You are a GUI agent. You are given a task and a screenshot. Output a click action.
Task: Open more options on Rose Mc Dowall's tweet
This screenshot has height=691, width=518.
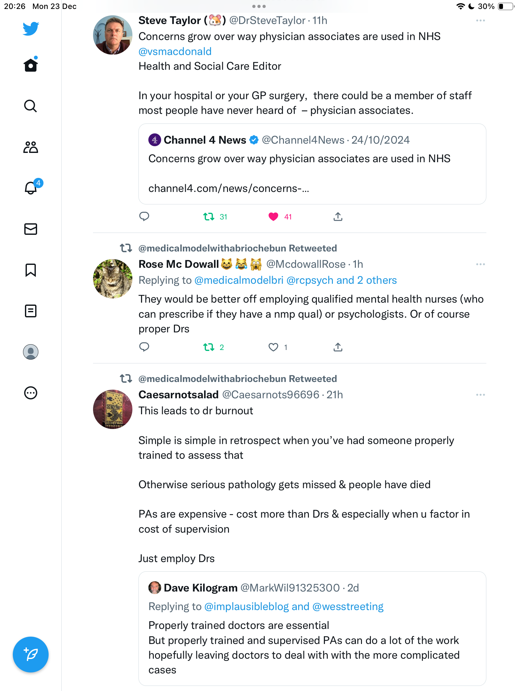[x=481, y=264]
